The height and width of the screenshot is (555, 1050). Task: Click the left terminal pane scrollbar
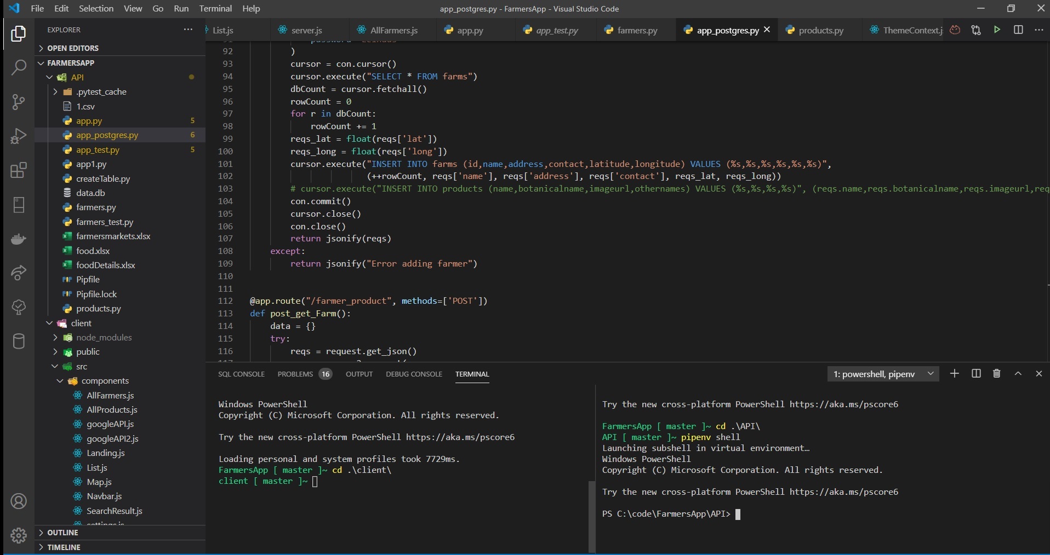tap(591, 517)
